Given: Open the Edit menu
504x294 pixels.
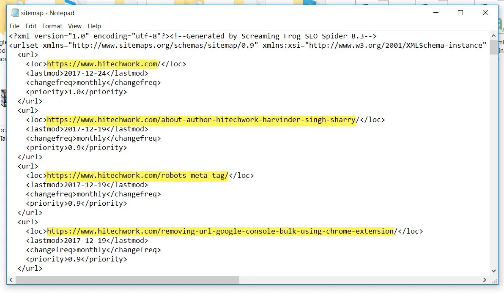Looking at the screenshot, I should click(31, 26).
